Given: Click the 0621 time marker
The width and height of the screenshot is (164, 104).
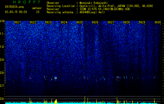Looking at the screenshot, I should tap(17, 22).
